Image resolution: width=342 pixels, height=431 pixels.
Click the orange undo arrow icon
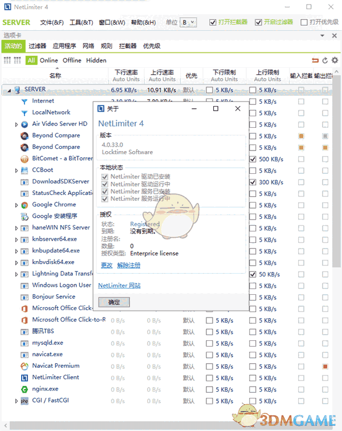[315, 60]
